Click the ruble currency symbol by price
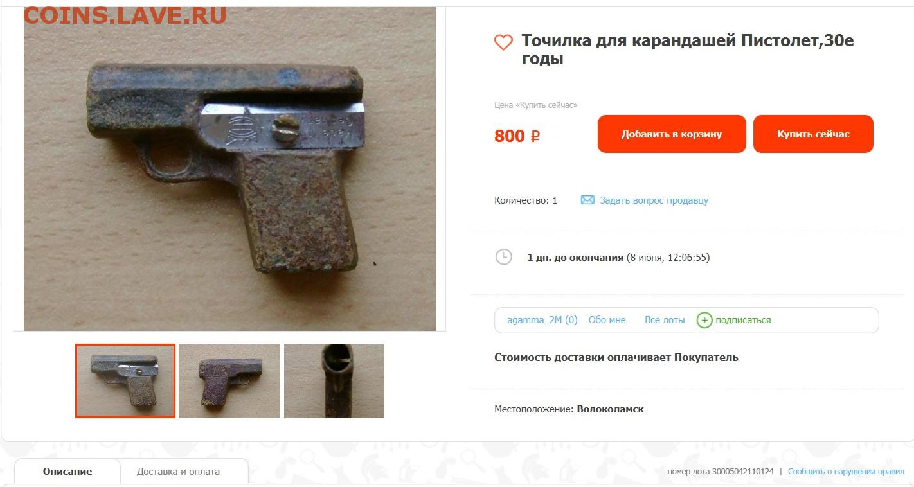The height and width of the screenshot is (487, 914). pos(535,136)
